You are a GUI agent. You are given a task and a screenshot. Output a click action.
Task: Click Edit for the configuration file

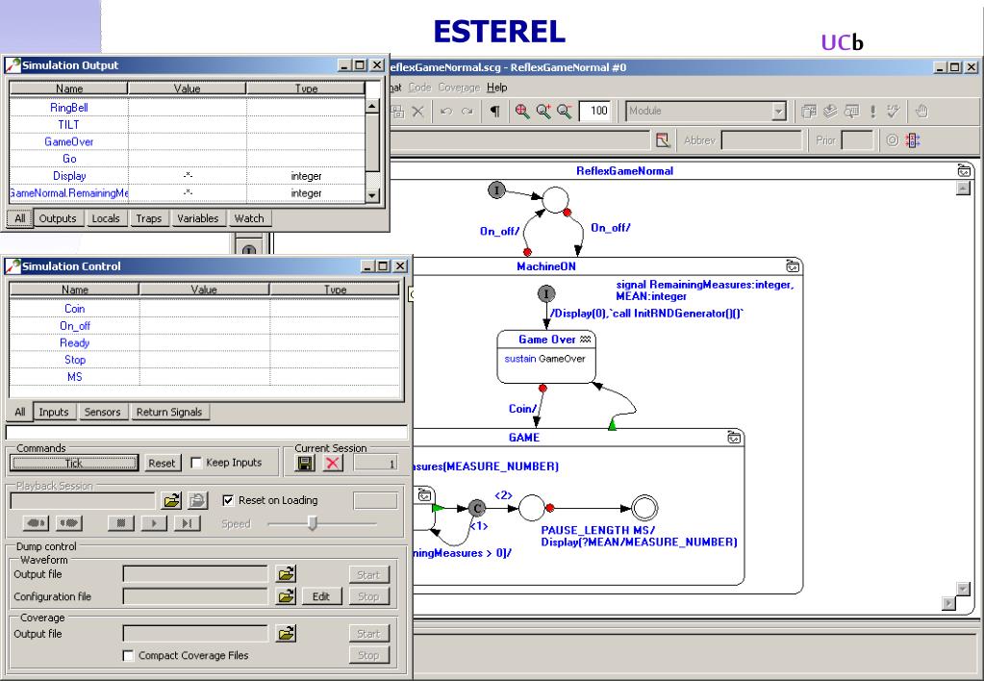(x=321, y=596)
